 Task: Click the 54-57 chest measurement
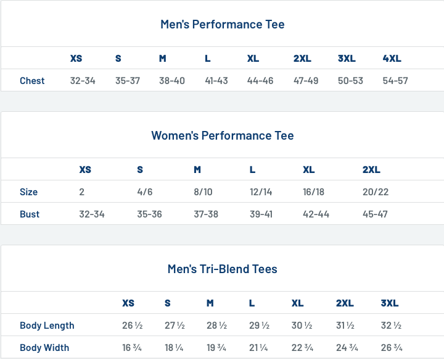coord(395,81)
